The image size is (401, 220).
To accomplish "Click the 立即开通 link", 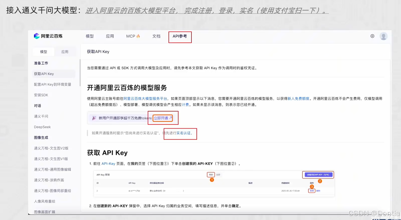I will (x=162, y=118).
